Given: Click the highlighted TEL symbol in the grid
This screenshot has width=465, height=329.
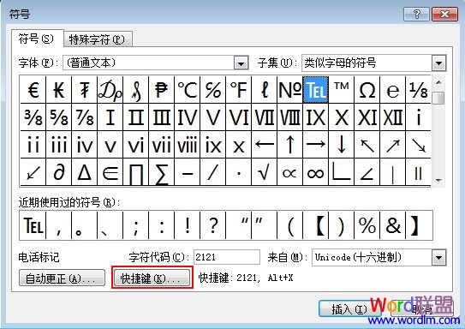Looking at the screenshot, I should (x=315, y=90).
